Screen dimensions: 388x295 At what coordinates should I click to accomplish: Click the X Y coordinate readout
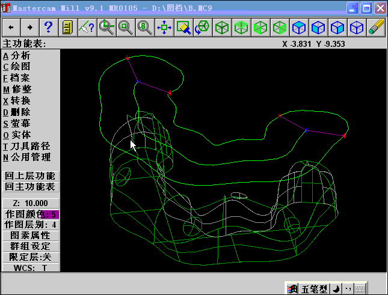pos(313,44)
